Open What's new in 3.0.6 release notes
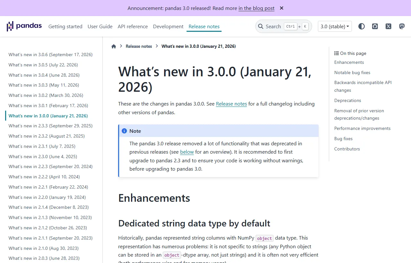 (x=51, y=55)
